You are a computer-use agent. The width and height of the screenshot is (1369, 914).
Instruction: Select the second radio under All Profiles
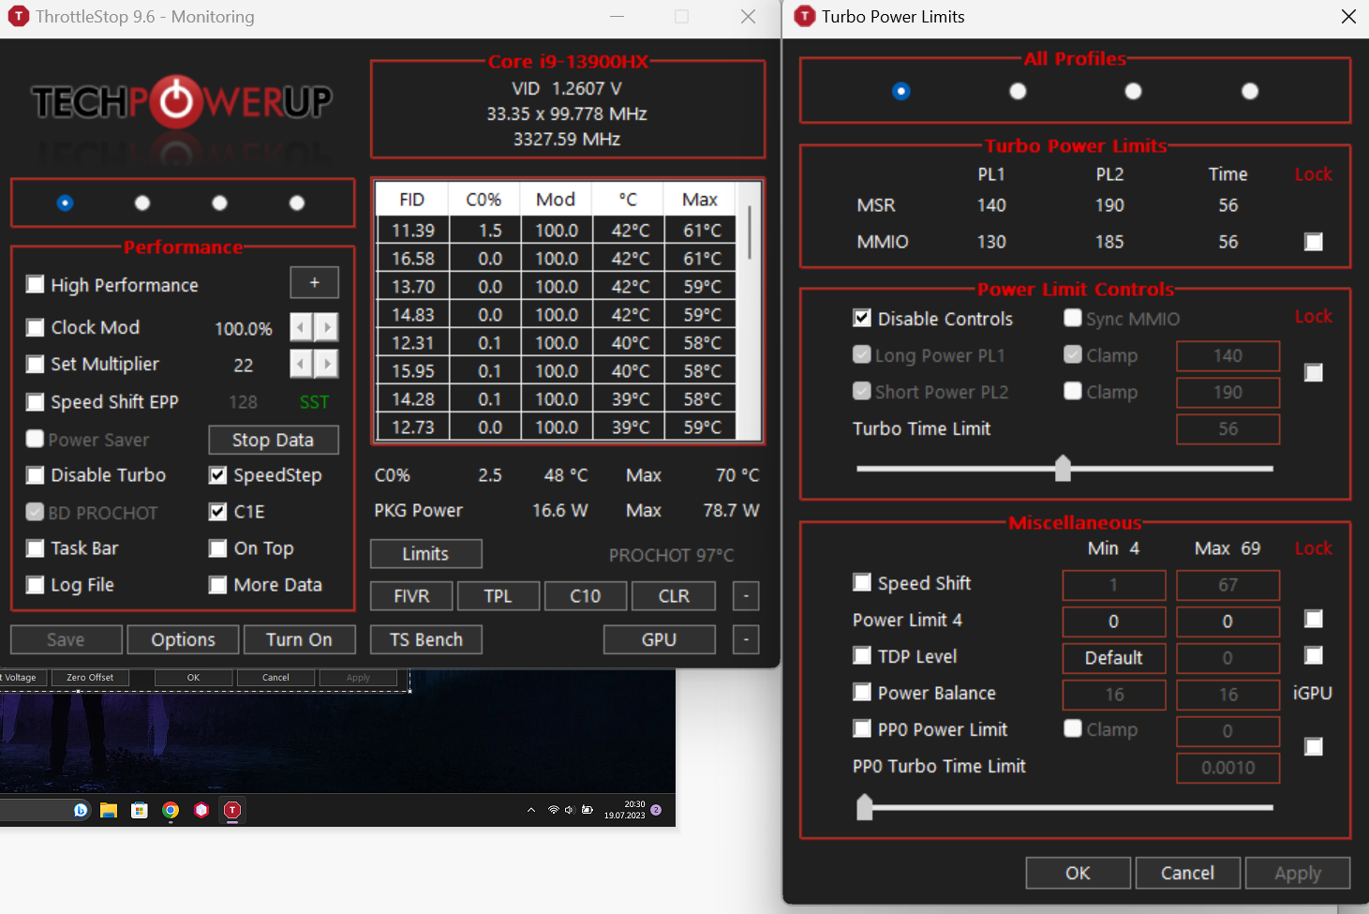(1018, 91)
